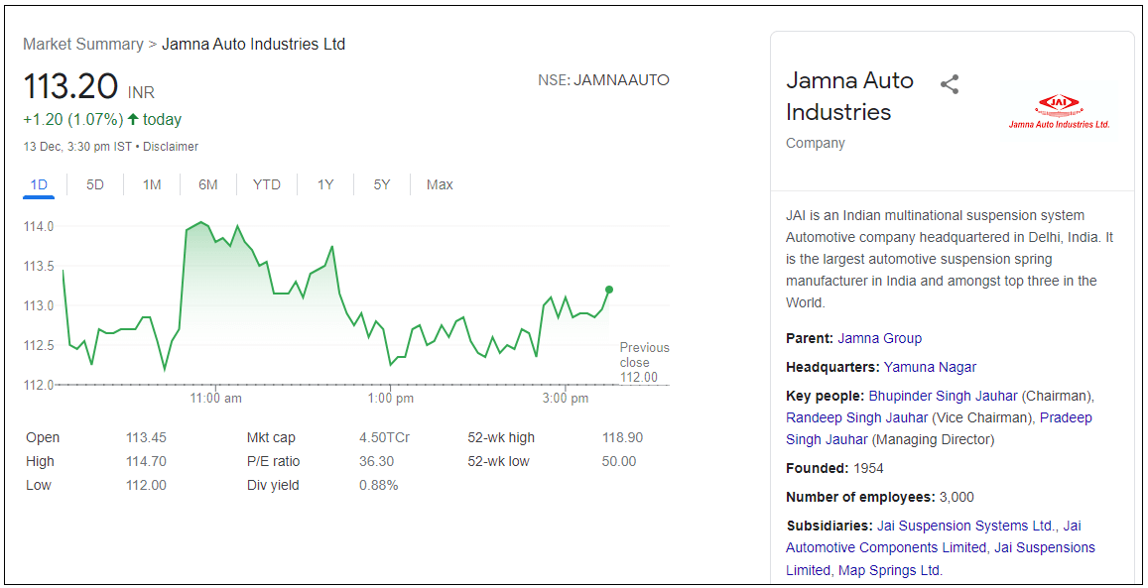Image resolution: width=1148 pixels, height=588 pixels.
Task: Select the 5Y chart range tab
Action: 381,184
